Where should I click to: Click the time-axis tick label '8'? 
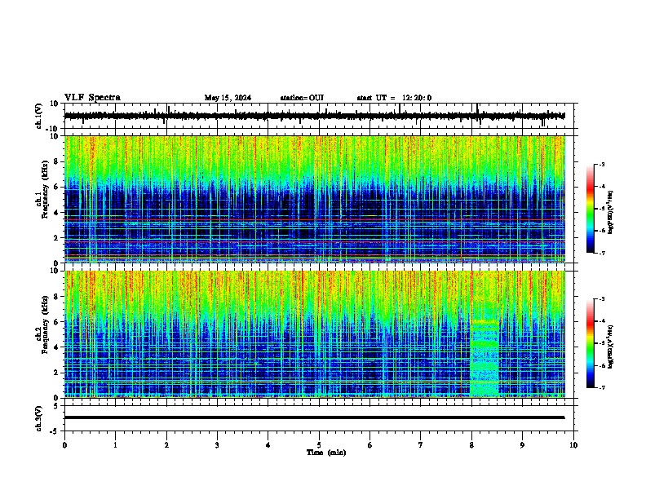click(471, 445)
